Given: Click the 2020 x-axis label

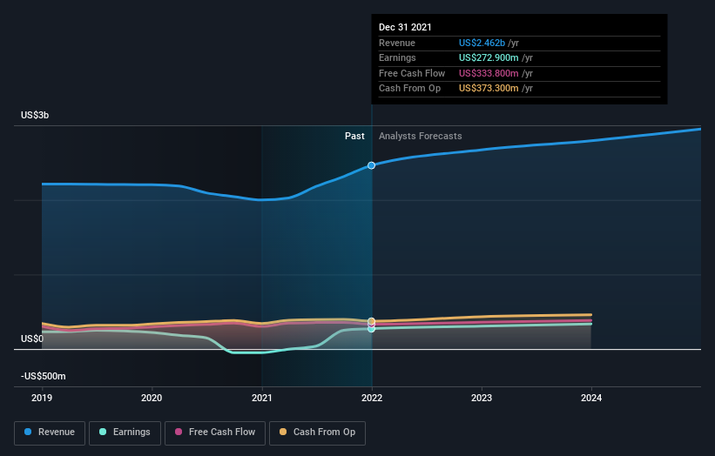Looking at the screenshot, I should [152, 399].
